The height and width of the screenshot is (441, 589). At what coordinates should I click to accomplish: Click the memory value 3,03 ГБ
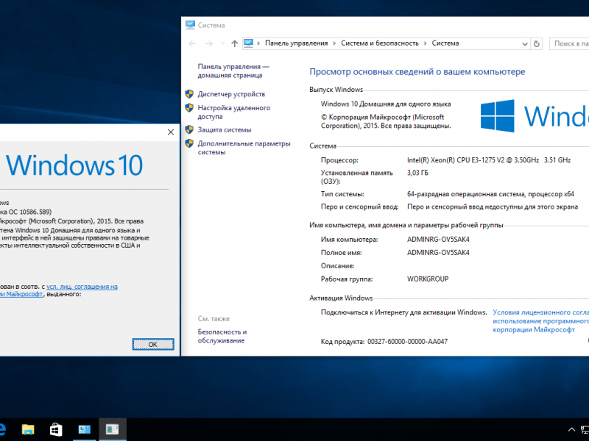[417, 173]
